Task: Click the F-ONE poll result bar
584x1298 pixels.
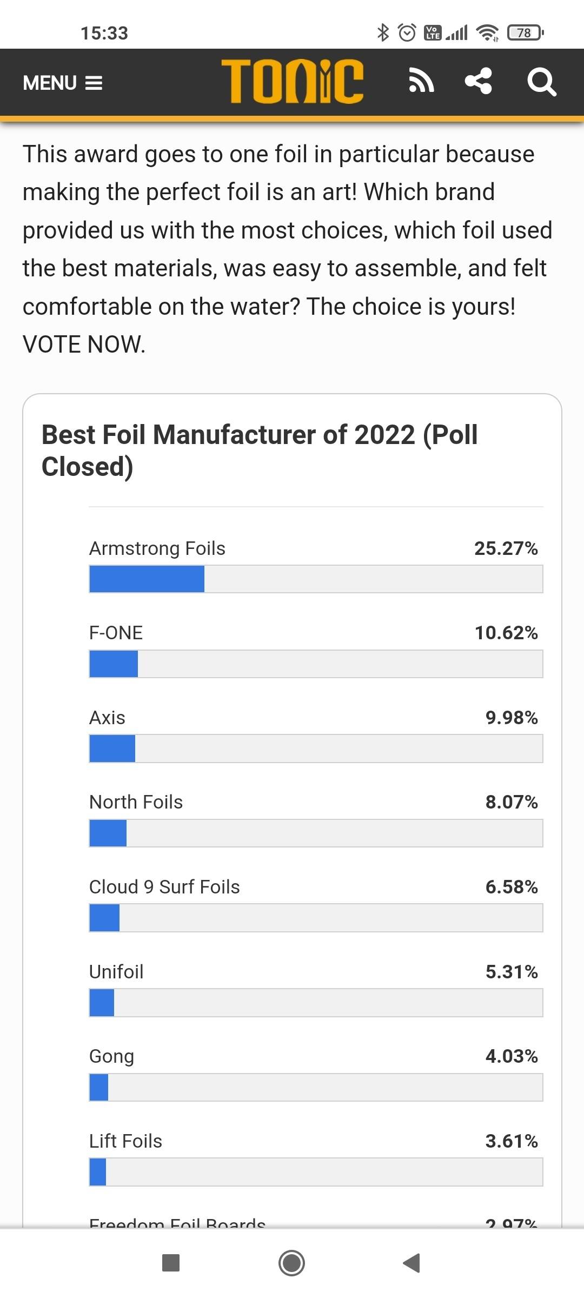Action: tap(316, 664)
